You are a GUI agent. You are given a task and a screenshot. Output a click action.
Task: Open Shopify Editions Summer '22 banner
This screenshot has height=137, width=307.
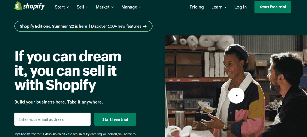tap(83, 26)
